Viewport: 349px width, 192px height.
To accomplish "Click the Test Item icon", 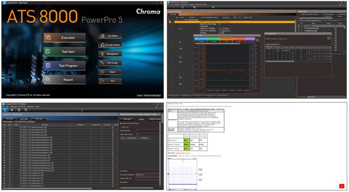I will (x=49, y=52).
